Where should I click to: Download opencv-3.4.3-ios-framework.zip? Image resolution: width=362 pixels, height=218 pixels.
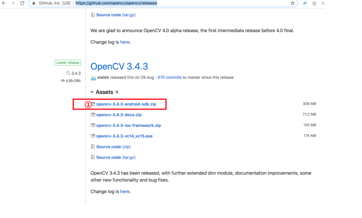click(128, 126)
